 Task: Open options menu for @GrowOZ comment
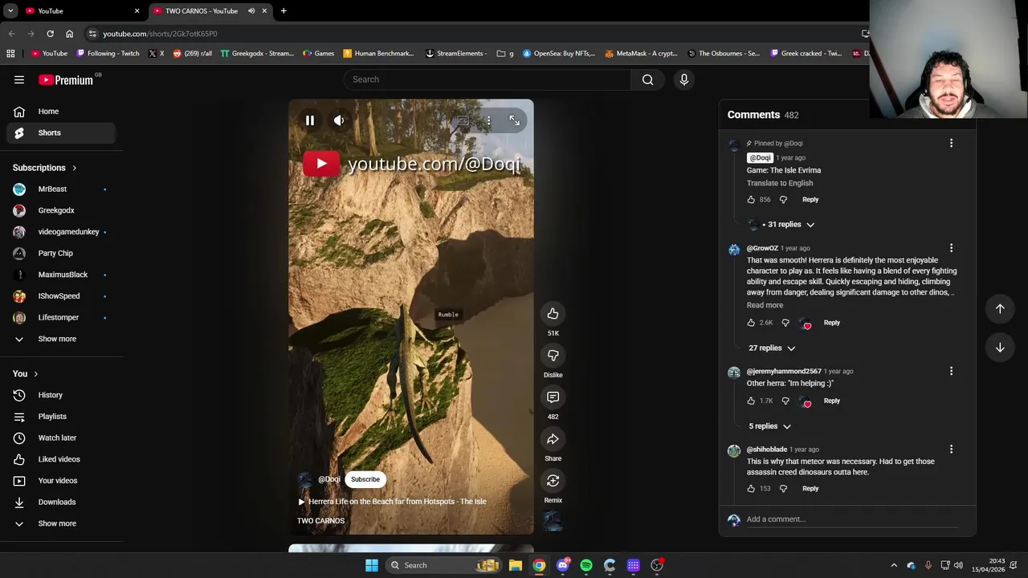[x=951, y=248]
